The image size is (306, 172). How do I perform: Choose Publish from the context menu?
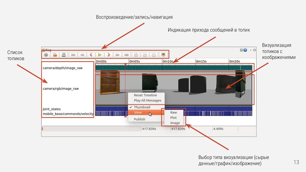140,119
